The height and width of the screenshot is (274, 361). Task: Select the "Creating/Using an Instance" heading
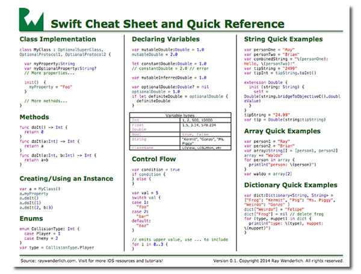click(66, 179)
